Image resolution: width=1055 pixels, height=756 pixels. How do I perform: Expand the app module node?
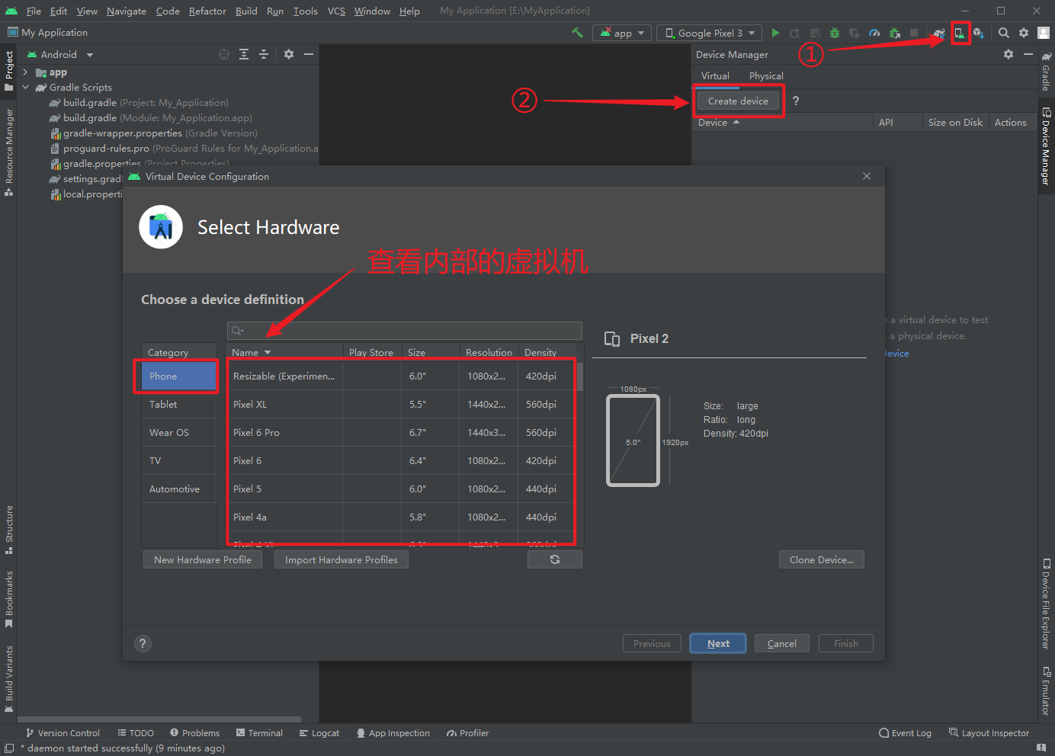coord(25,72)
